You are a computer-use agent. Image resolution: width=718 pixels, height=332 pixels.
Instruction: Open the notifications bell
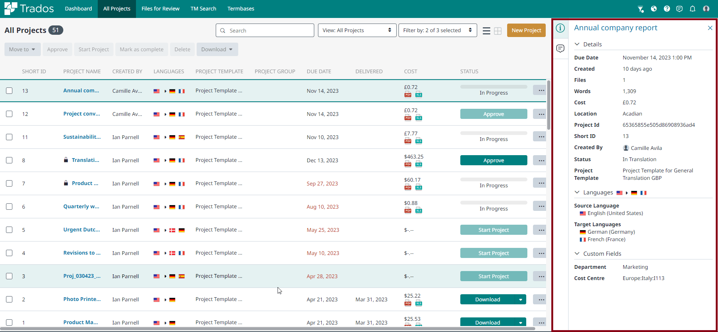(693, 9)
